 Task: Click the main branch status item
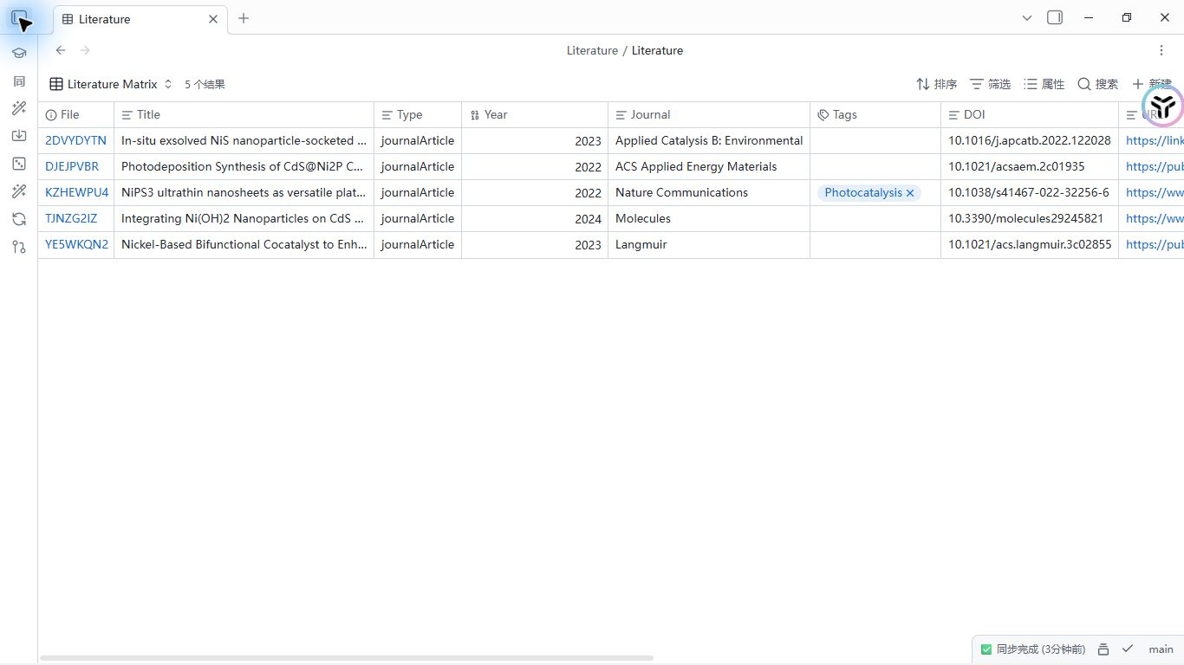pos(1161,649)
